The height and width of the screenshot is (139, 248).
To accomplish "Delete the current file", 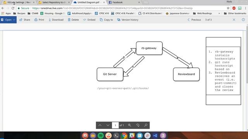I will (73, 20).
